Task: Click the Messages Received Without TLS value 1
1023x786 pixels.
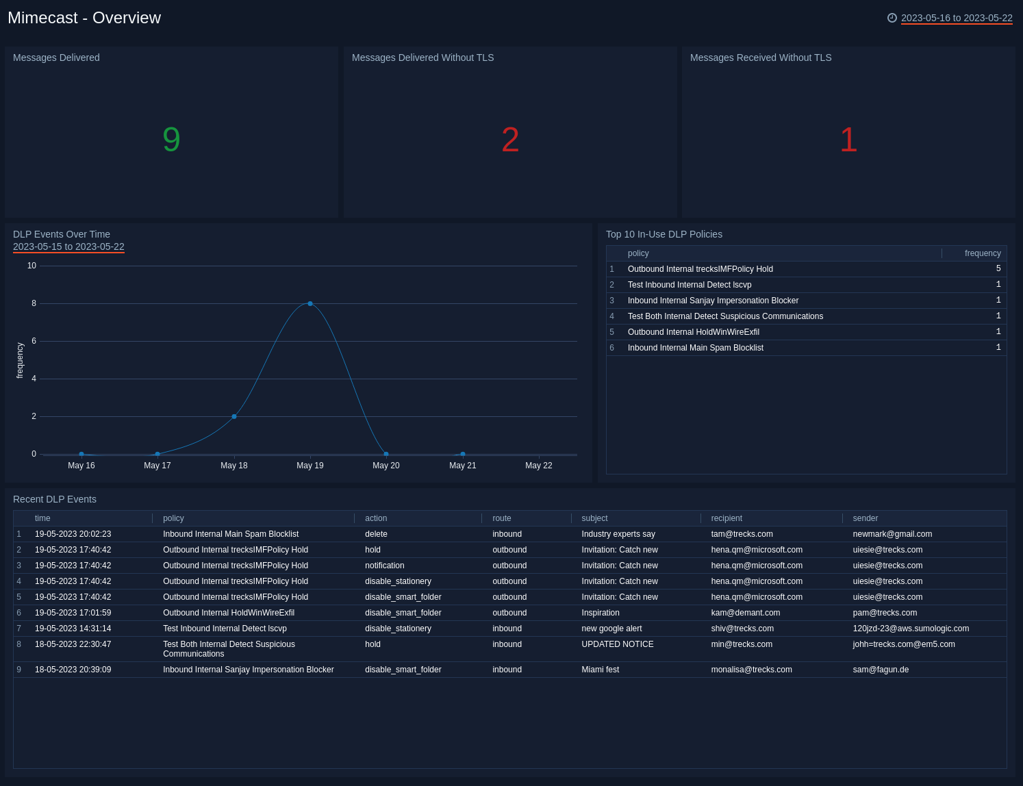Action: click(x=848, y=140)
